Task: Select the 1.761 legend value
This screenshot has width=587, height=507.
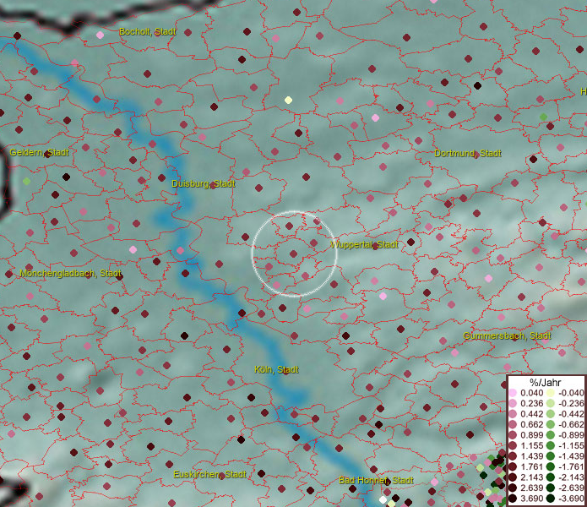Action: click(531, 466)
